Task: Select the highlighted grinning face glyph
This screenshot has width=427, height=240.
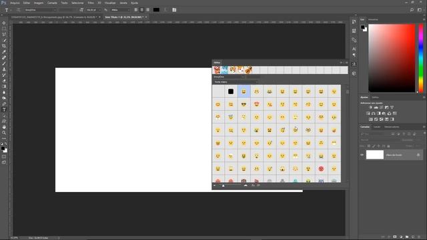Action: 244,91
